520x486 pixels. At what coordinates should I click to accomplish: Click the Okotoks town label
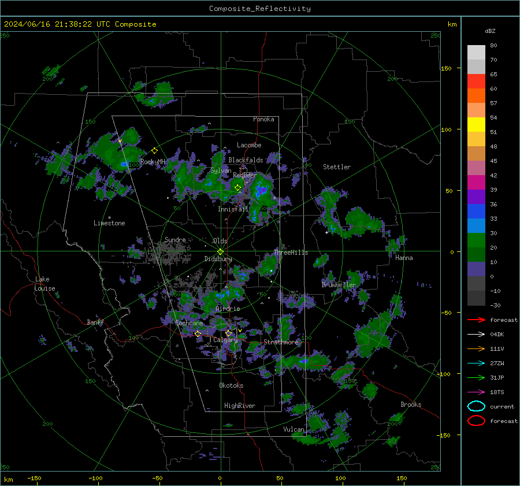click(231, 385)
